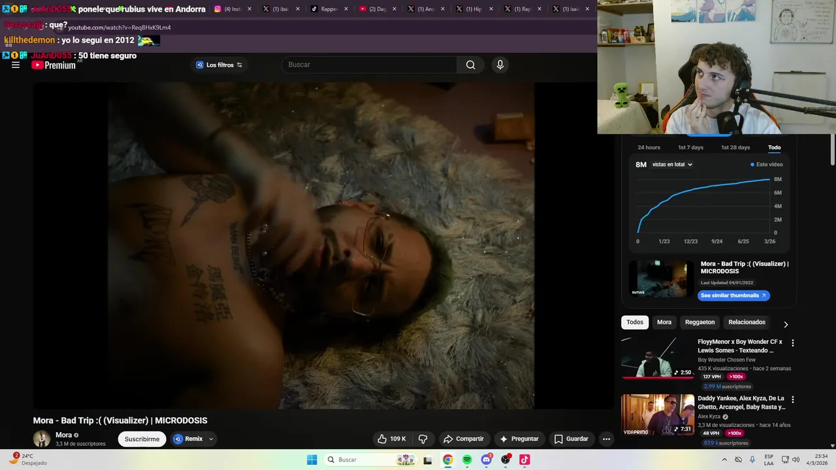This screenshot has height=470, width=836.
Task: Select the 24 hours stats tab
Action: (649, 148)
